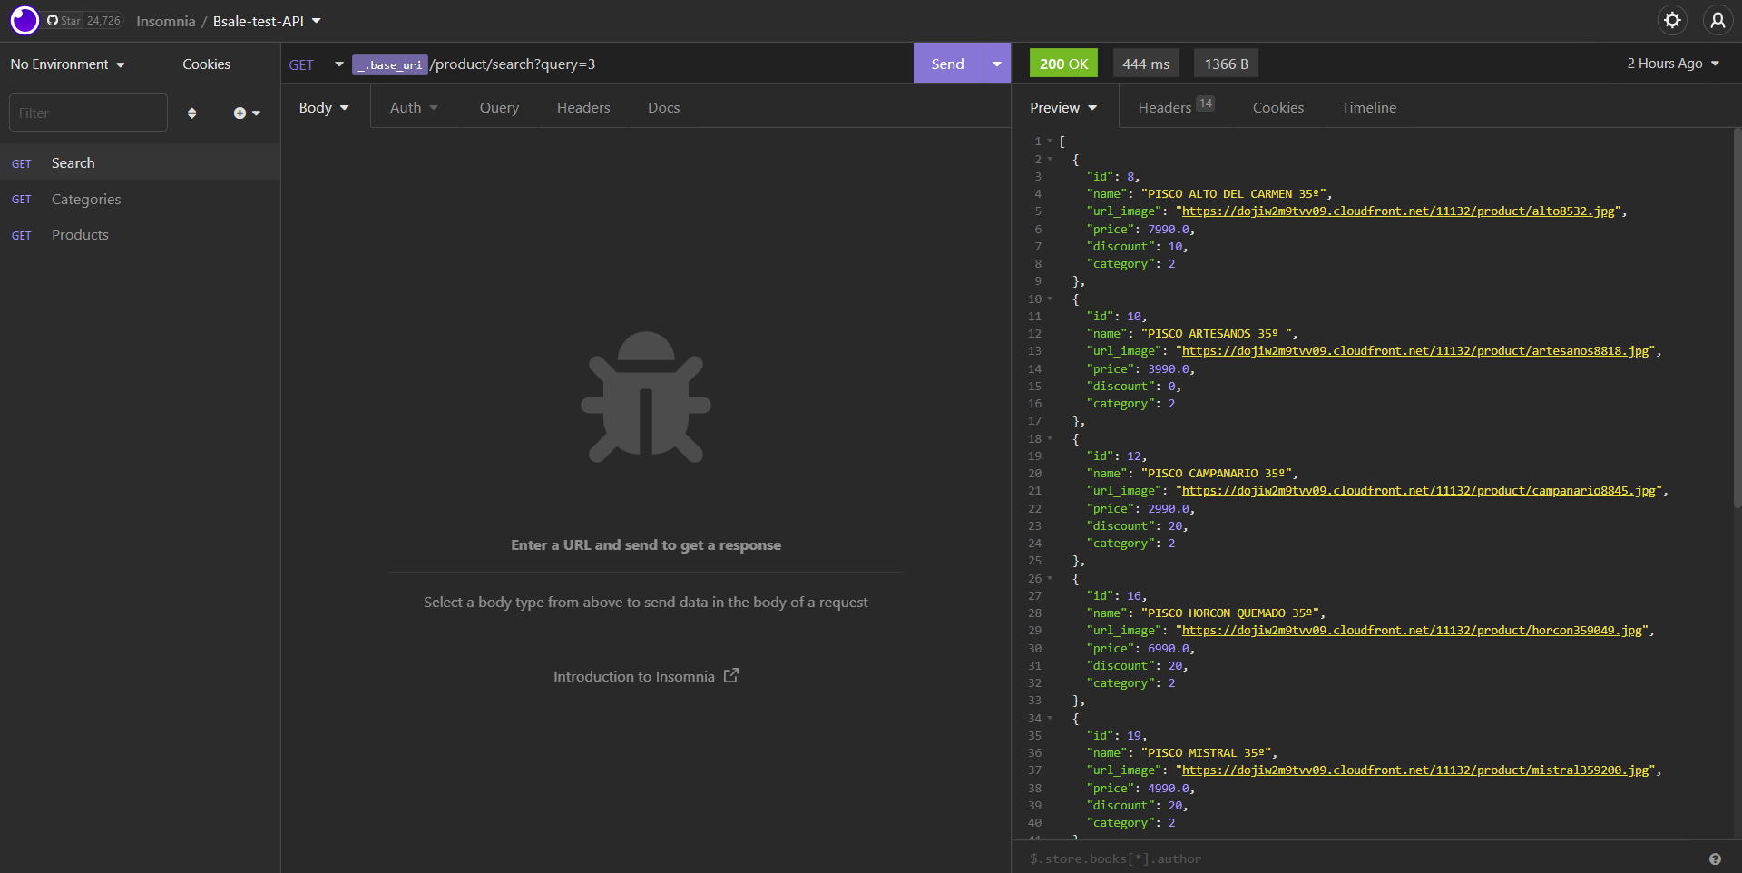Star Insomnia on GitHub
Image resolution: width=1742 pixels, height=873 pixels.
(x=62, y=19)
